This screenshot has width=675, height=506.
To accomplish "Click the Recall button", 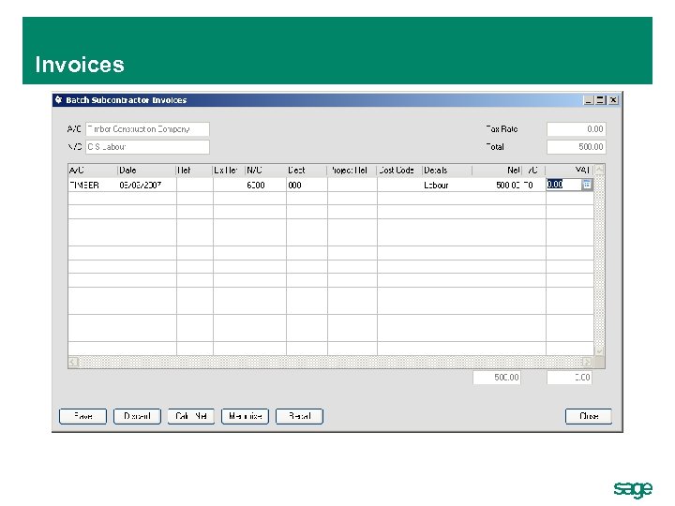I will coord(299,416).
